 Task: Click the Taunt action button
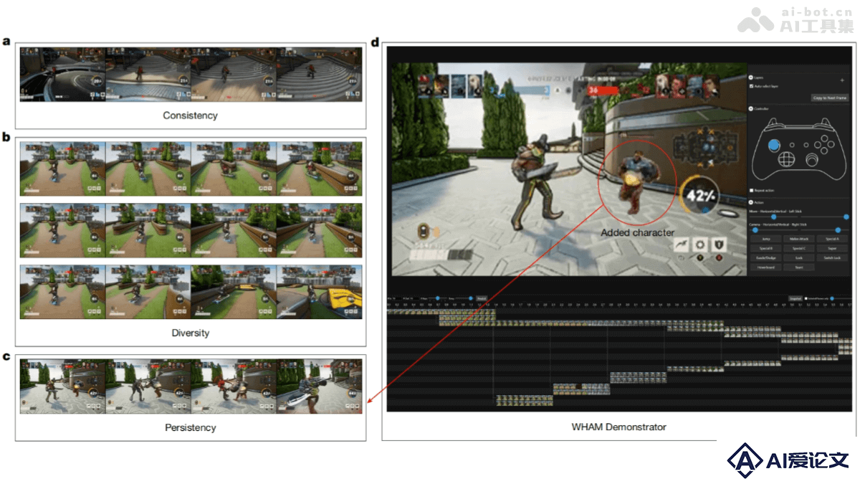coord(799,267)
